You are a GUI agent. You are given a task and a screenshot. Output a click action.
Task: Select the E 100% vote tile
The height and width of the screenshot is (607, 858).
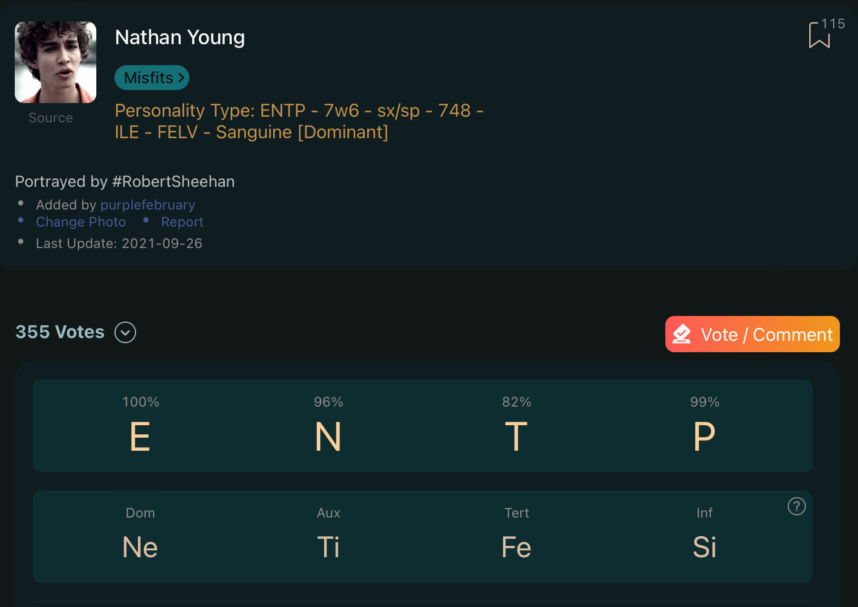point(141,426)
